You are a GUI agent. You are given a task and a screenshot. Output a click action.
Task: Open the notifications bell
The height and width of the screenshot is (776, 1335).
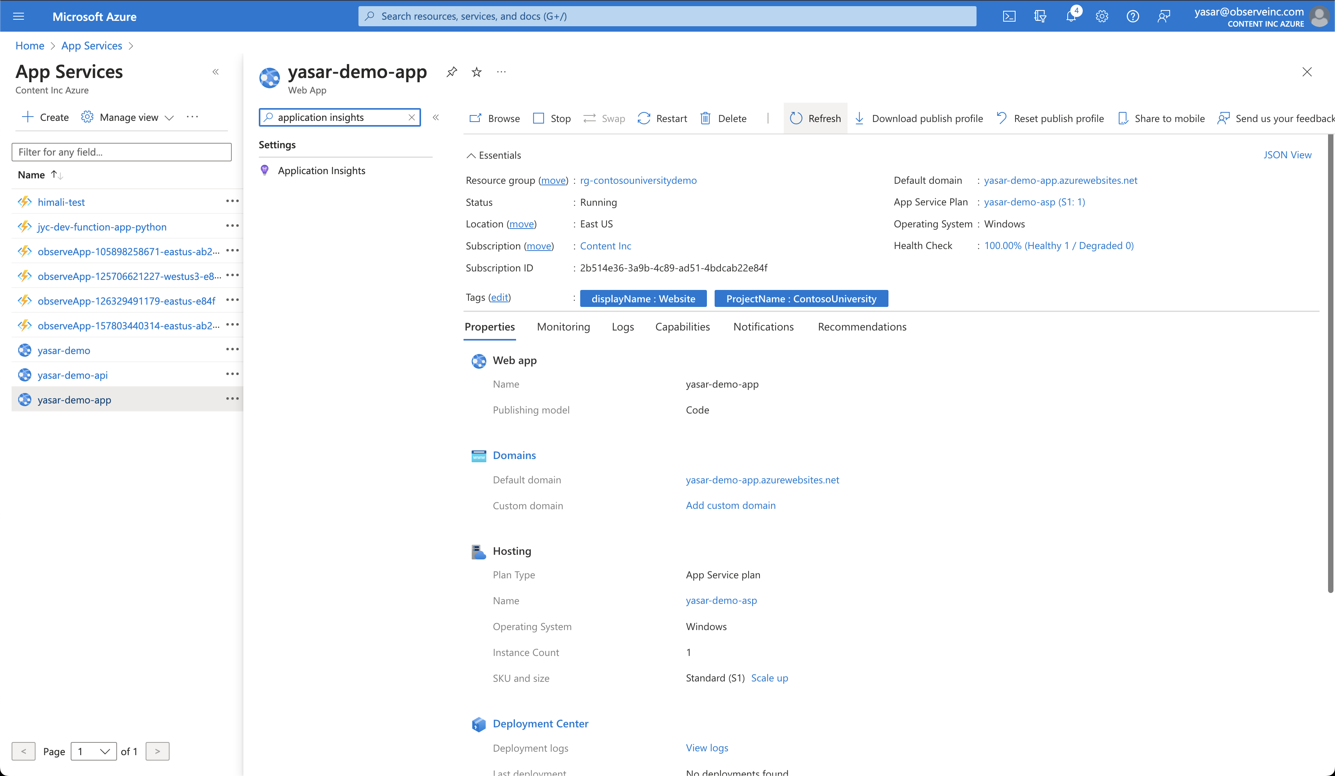[x=1071, y=17]
